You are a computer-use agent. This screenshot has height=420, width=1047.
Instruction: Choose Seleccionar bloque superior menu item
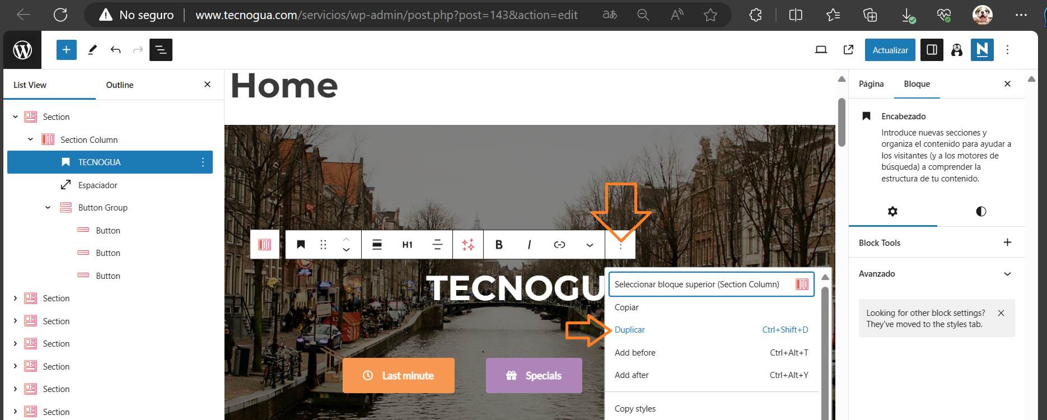tap(711, 284)
